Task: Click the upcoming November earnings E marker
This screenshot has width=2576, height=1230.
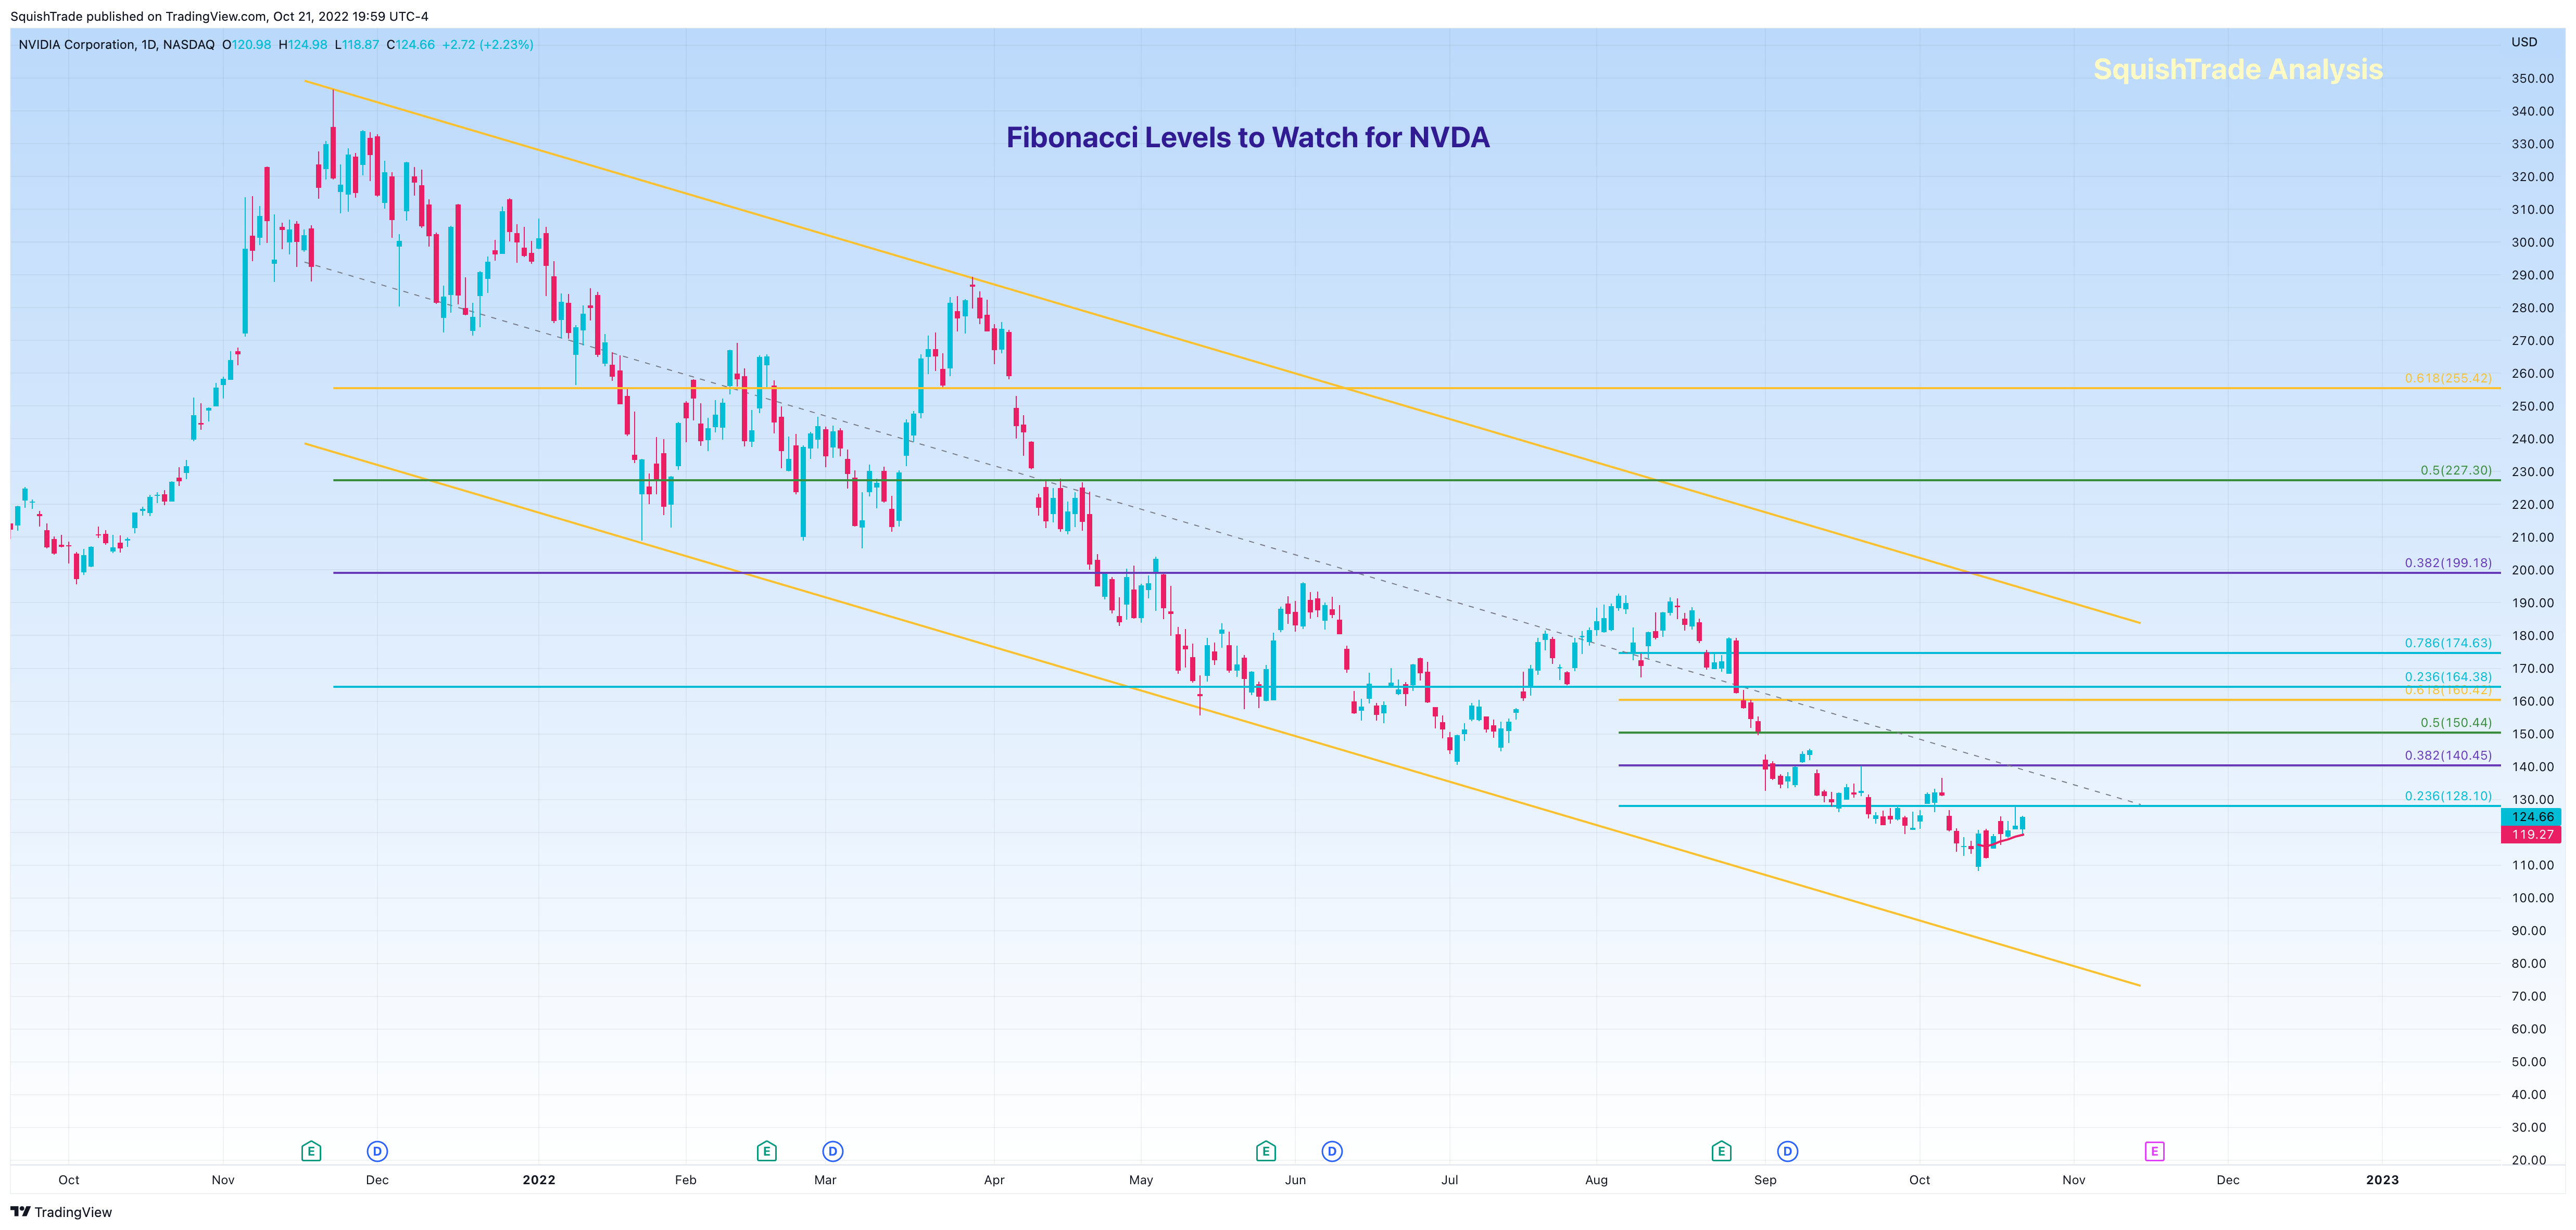Action: 2155,1151
